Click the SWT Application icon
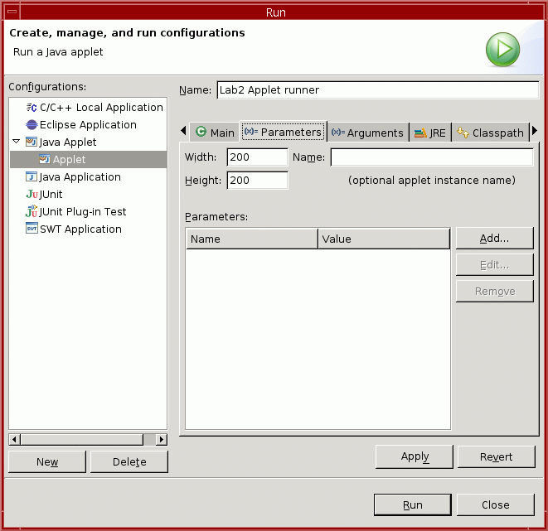The height and width of the screenshot is (531, 548). (32, 229)
